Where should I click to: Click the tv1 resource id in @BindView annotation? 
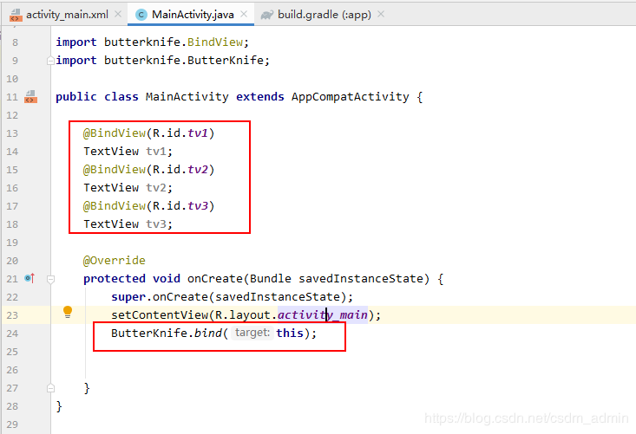[198, 133]
